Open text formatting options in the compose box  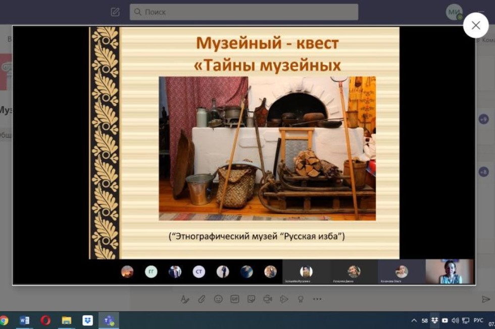[185, 299]
